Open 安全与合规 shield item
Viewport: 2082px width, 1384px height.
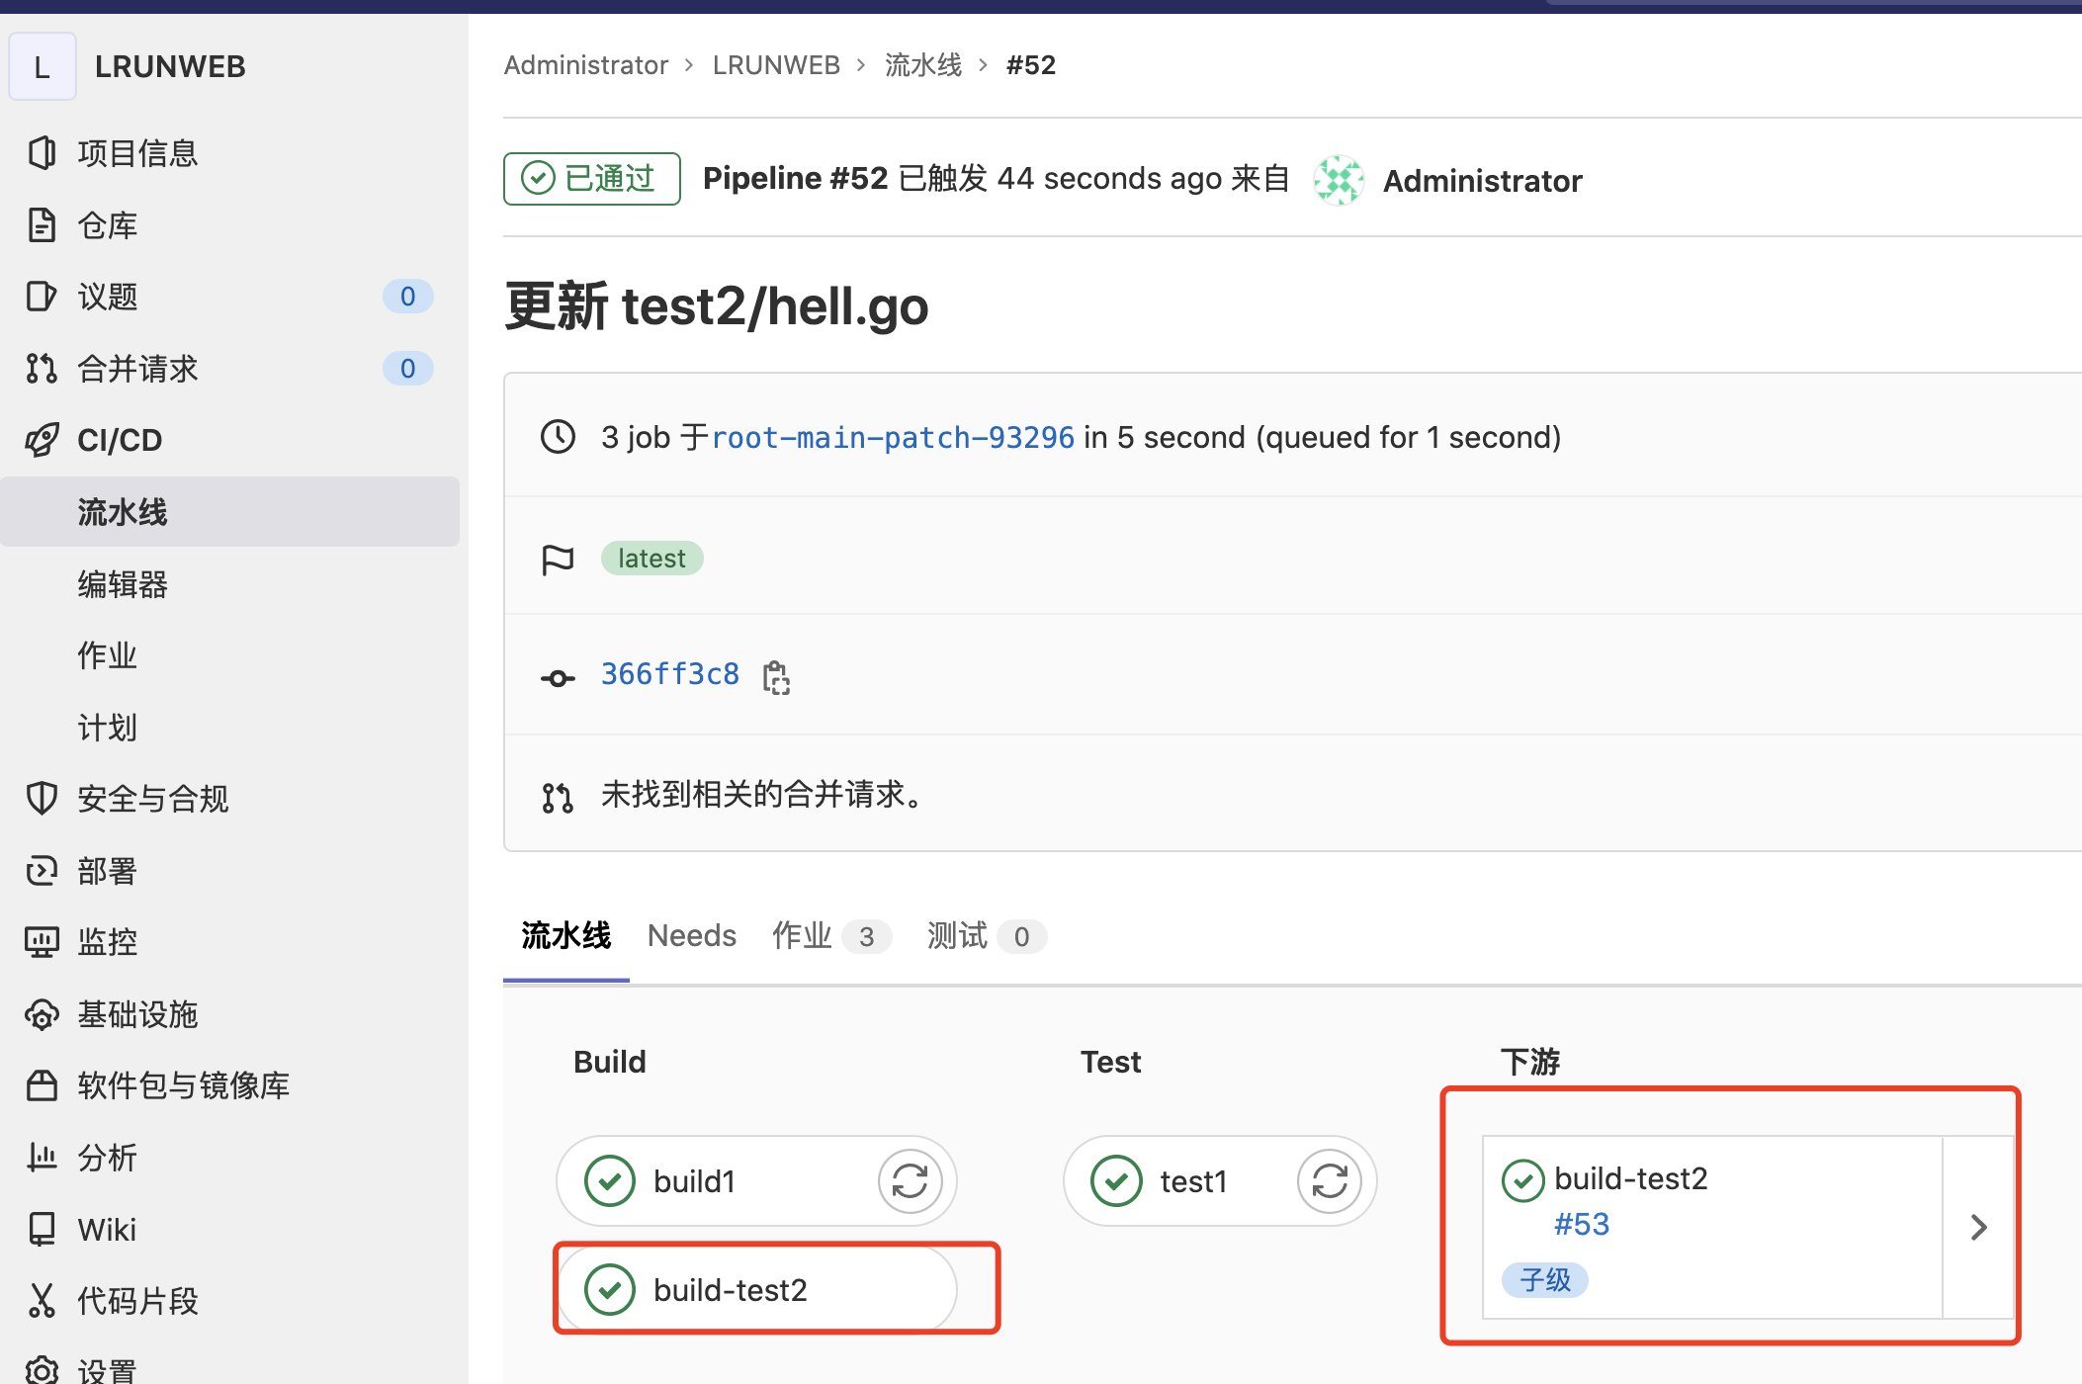152,799
